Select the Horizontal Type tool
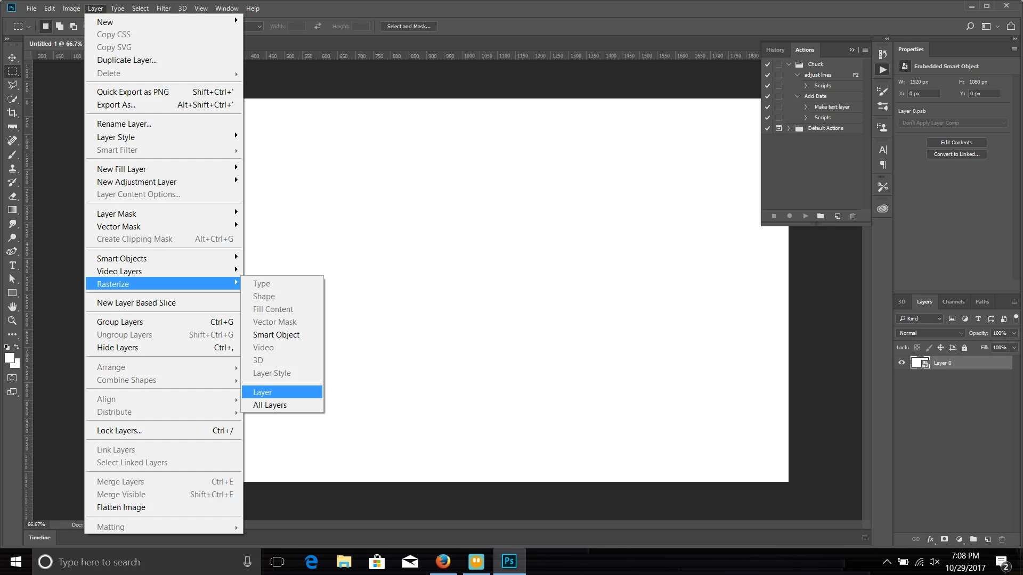This screenshot has width=1023, height=575. point(12,265)
